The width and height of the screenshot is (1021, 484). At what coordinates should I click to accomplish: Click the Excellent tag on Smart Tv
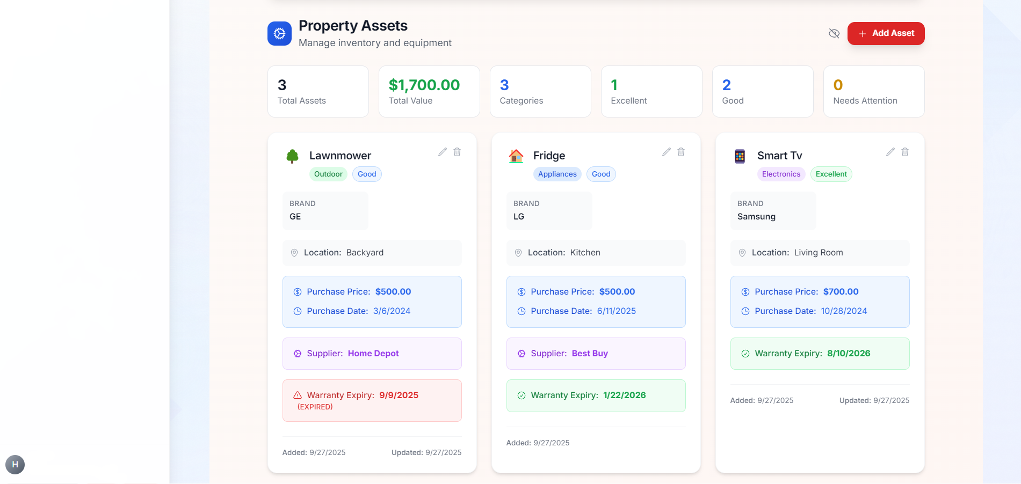(831, 174)
